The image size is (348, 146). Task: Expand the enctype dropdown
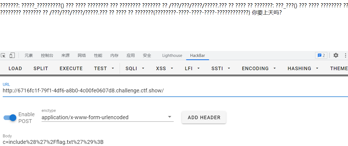(x=107, y=117)
